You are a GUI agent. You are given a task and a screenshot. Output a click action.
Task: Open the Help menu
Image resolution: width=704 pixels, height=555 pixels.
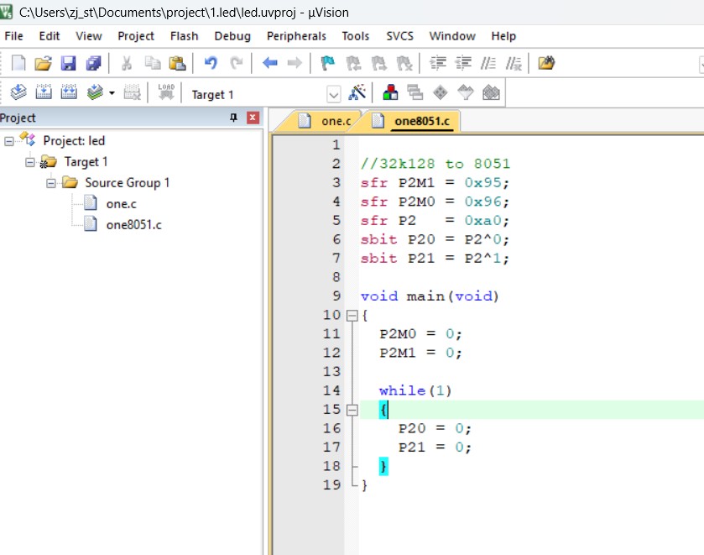click(x=503, y=36)
